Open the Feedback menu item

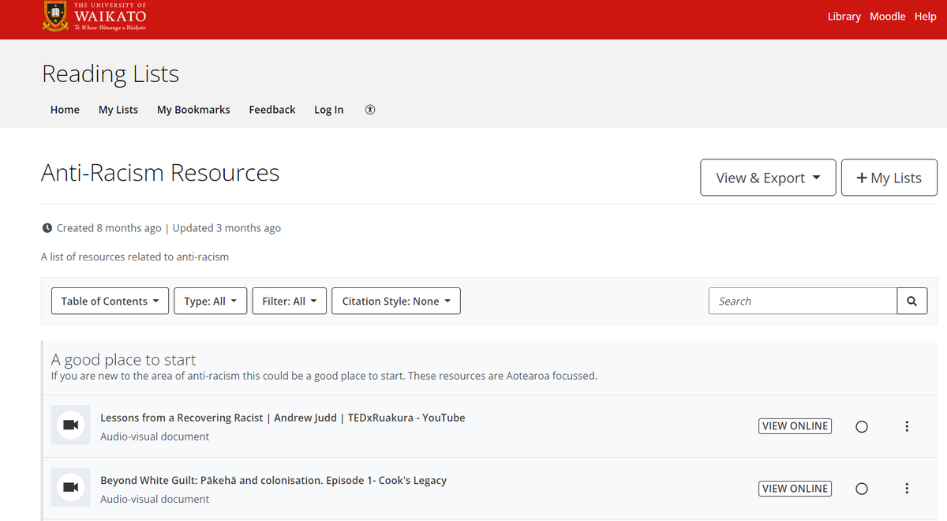[x=272, y=110]
